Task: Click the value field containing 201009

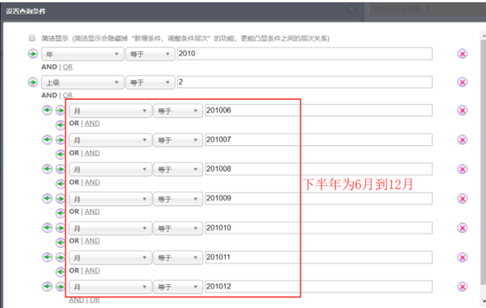Action: pos(319,198)
